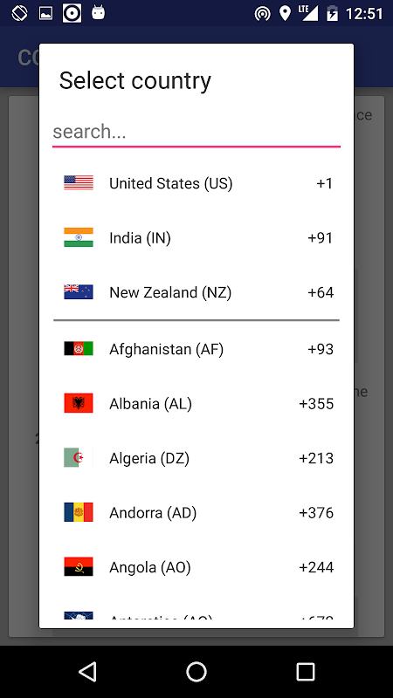Tap the United States flag icon
The width and height of the screenshot is (393, 698).
coord(79,183)
